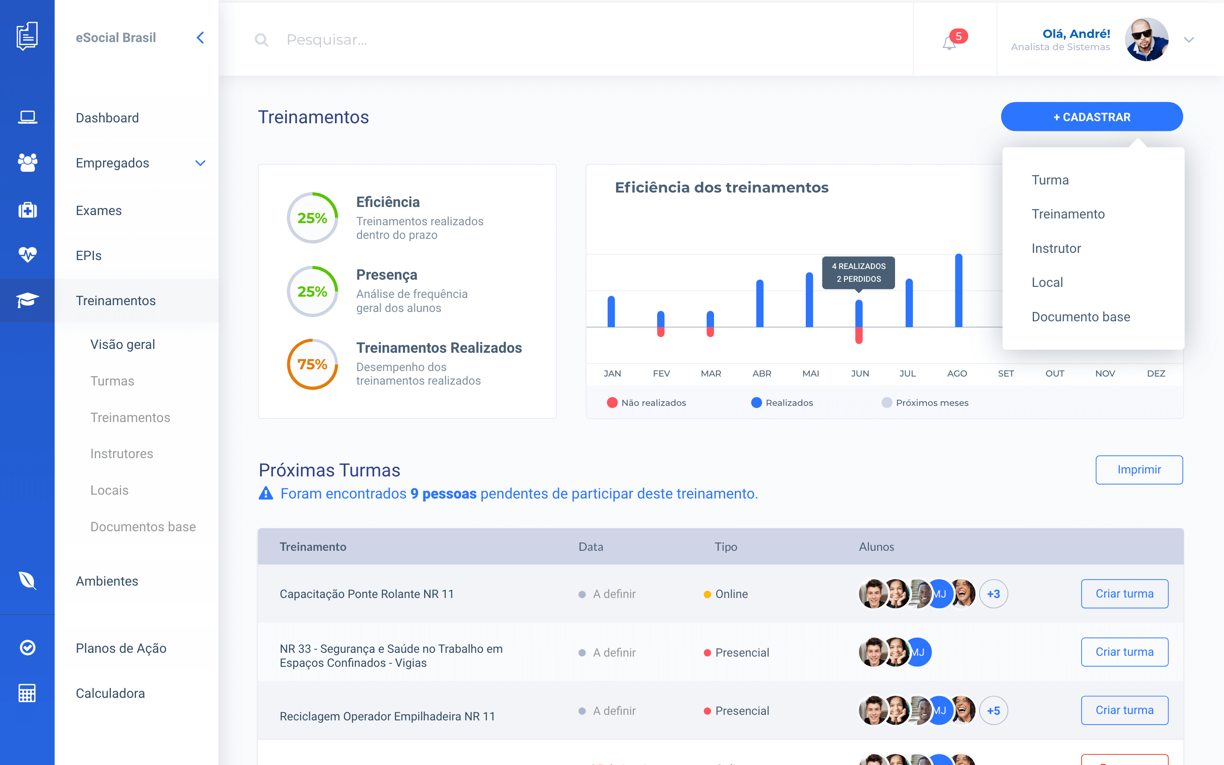Choose Documento base in dropdown menu

[1080, 317]
